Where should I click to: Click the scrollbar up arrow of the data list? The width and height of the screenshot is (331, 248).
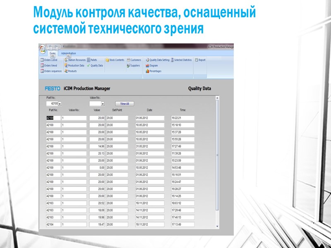[217, 98]
